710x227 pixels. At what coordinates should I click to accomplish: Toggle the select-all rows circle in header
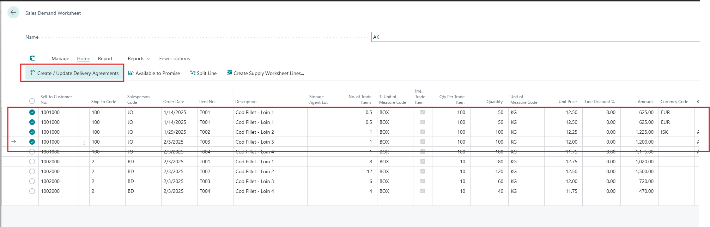[x=32, y=101]
